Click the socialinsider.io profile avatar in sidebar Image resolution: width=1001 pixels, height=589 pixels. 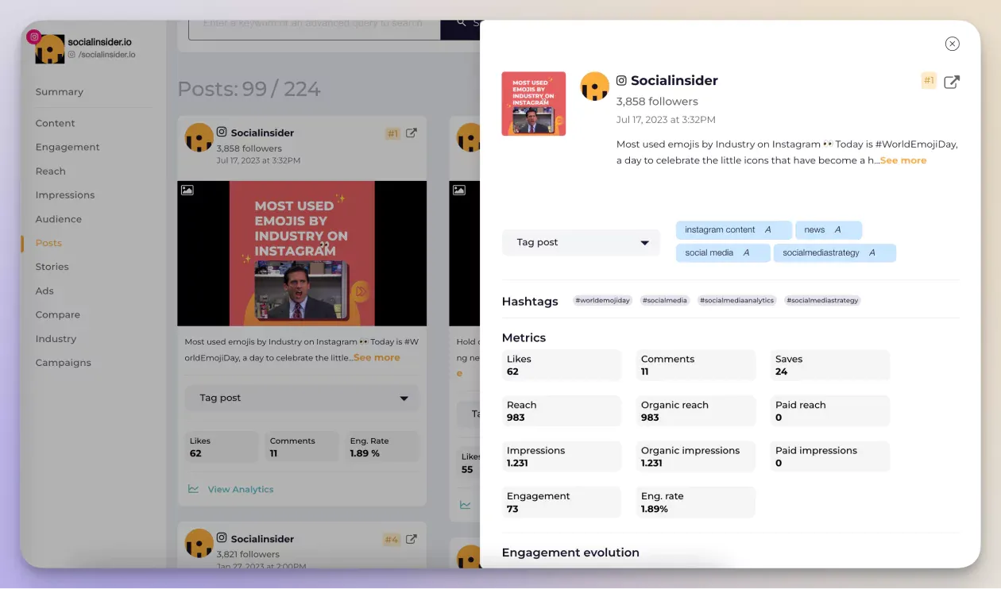click(x=49, y=49)
